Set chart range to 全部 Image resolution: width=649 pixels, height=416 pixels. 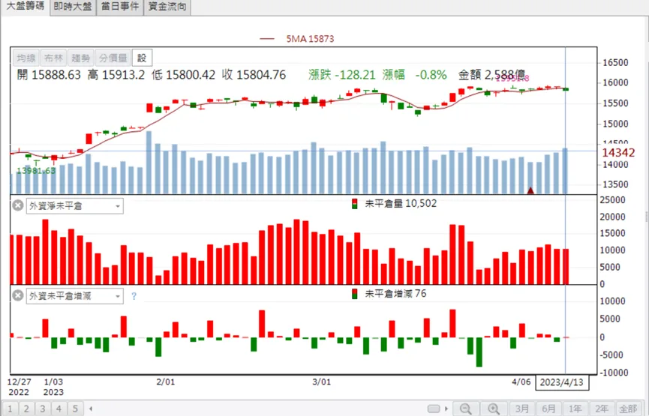click(628, 409)
